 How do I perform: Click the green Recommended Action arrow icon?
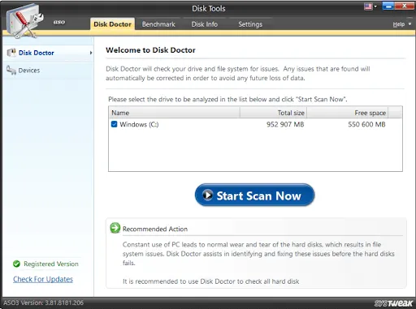(115, 228)
